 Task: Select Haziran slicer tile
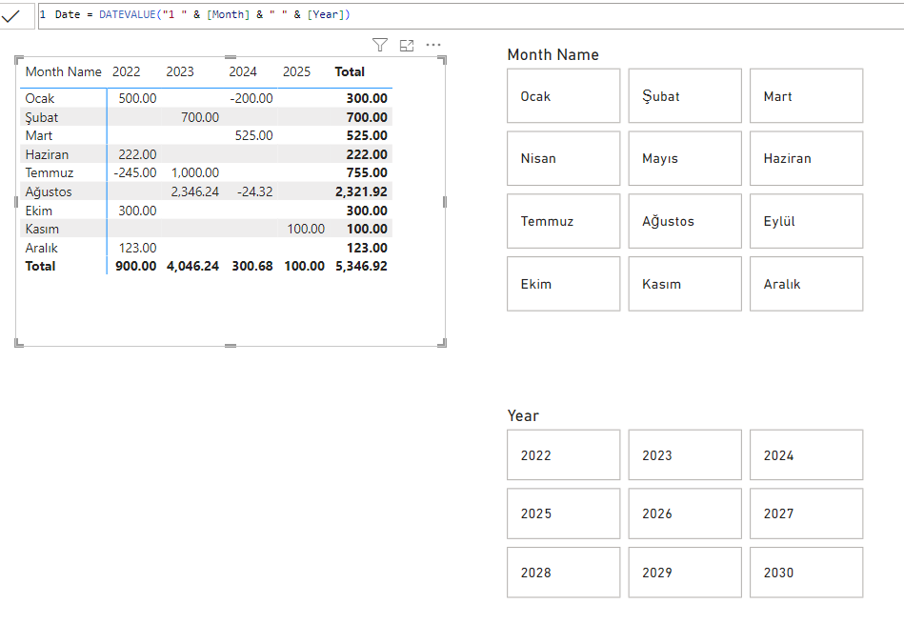click(806, 158)
